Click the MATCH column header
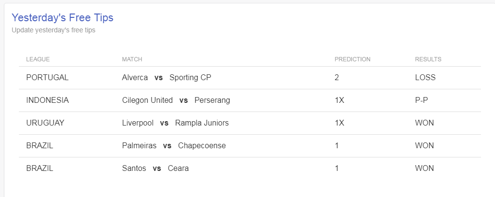This screenshot has height=197, width=495. pos(132,59)
